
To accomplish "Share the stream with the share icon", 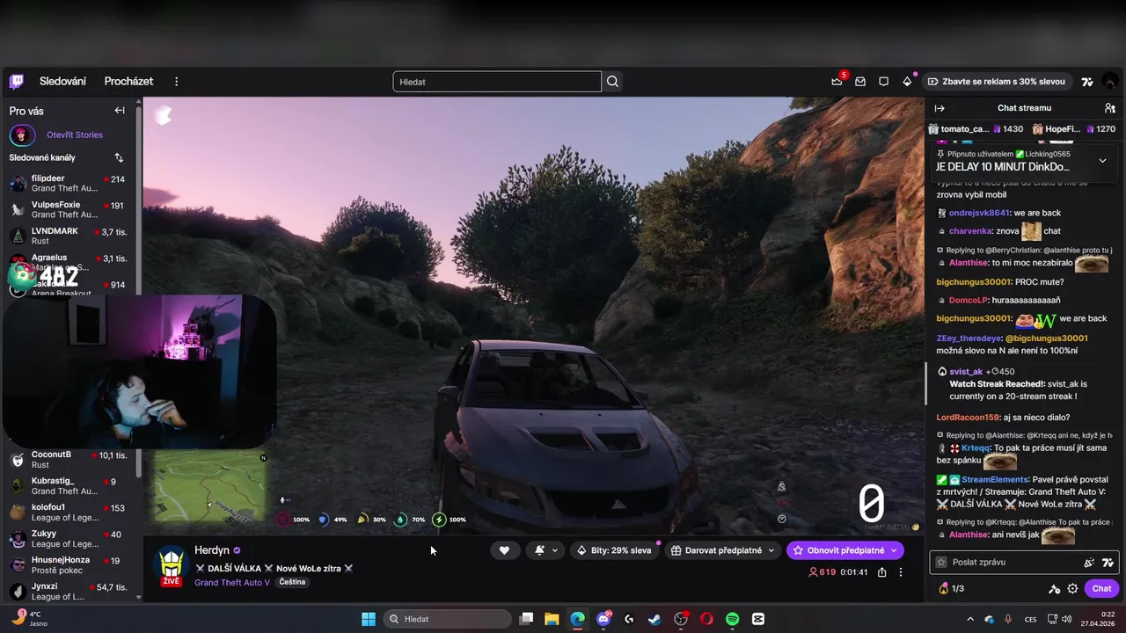I will coord(881,572).
